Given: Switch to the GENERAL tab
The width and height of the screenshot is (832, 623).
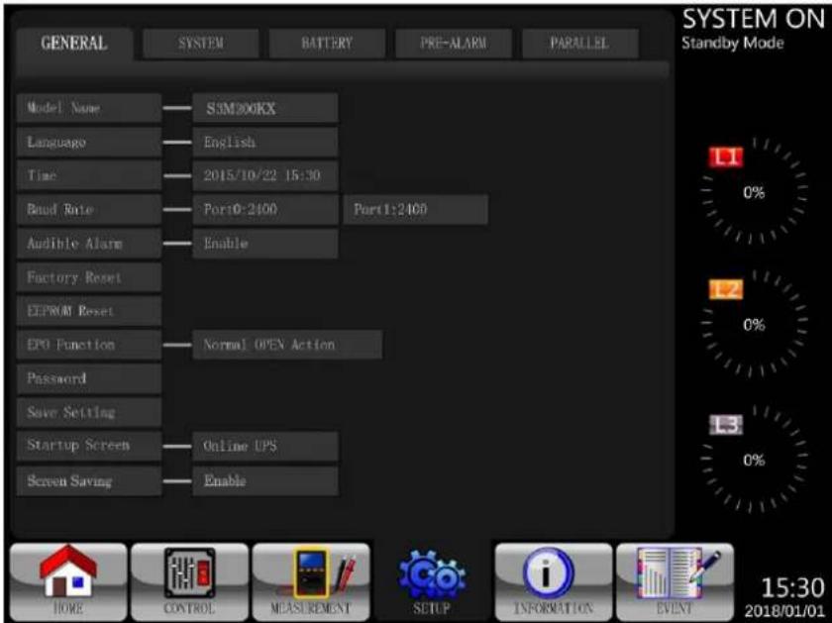Looking at the screenshot, I should (x=74, y=43).
